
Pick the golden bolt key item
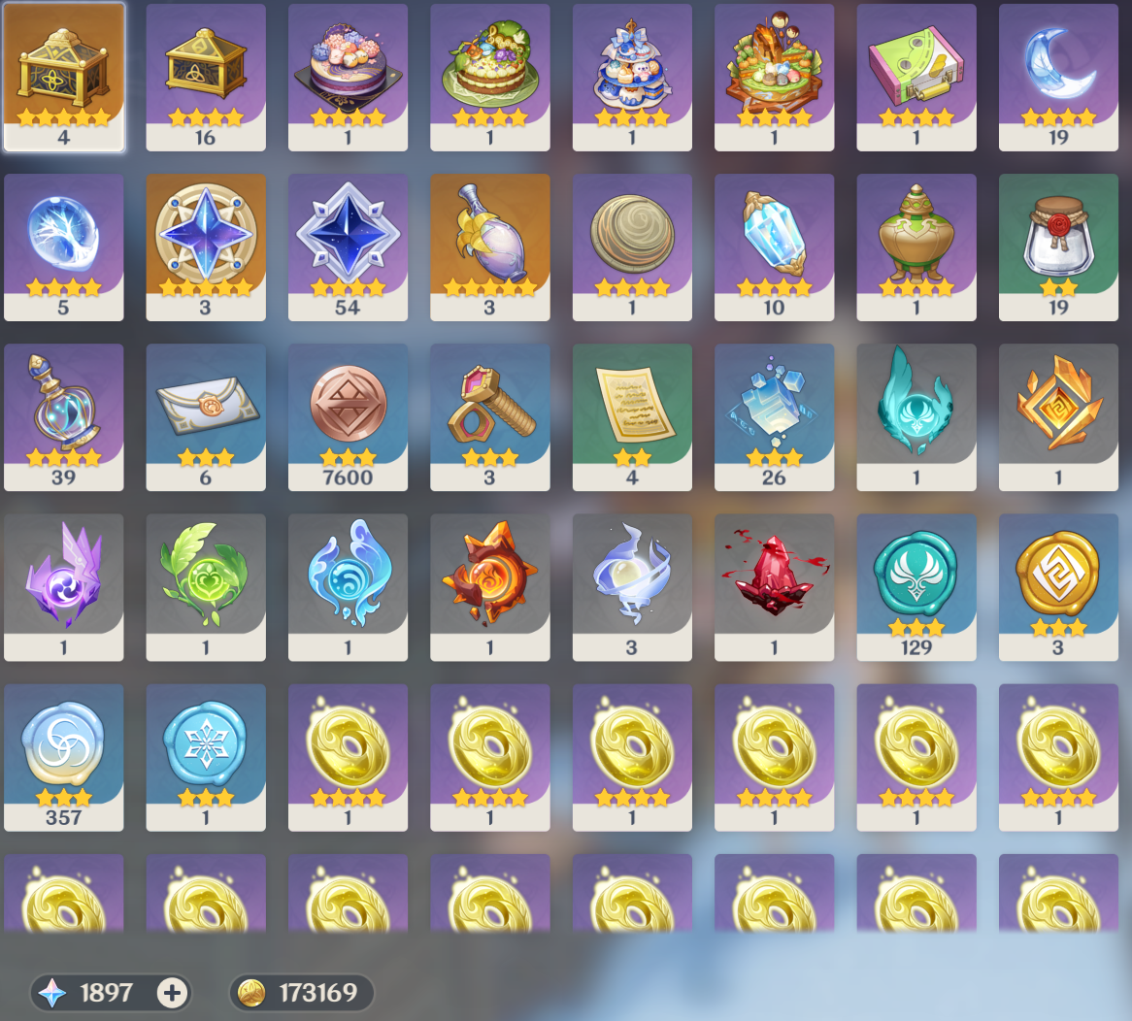(x=490, y=417)
